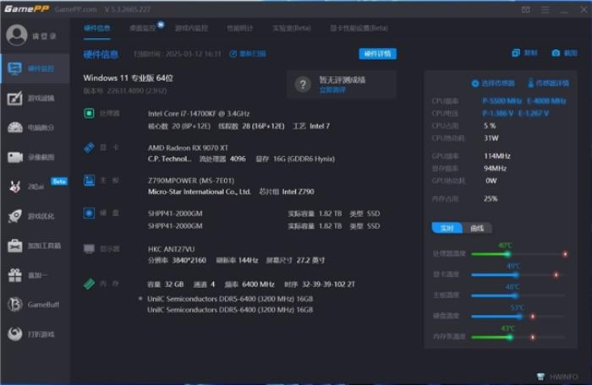Image resolution: width=592 pixels, height=385 pixels.
Task: Click the second UniIC DDR5-6400 16GB row
Action: (x=230, y=310)
